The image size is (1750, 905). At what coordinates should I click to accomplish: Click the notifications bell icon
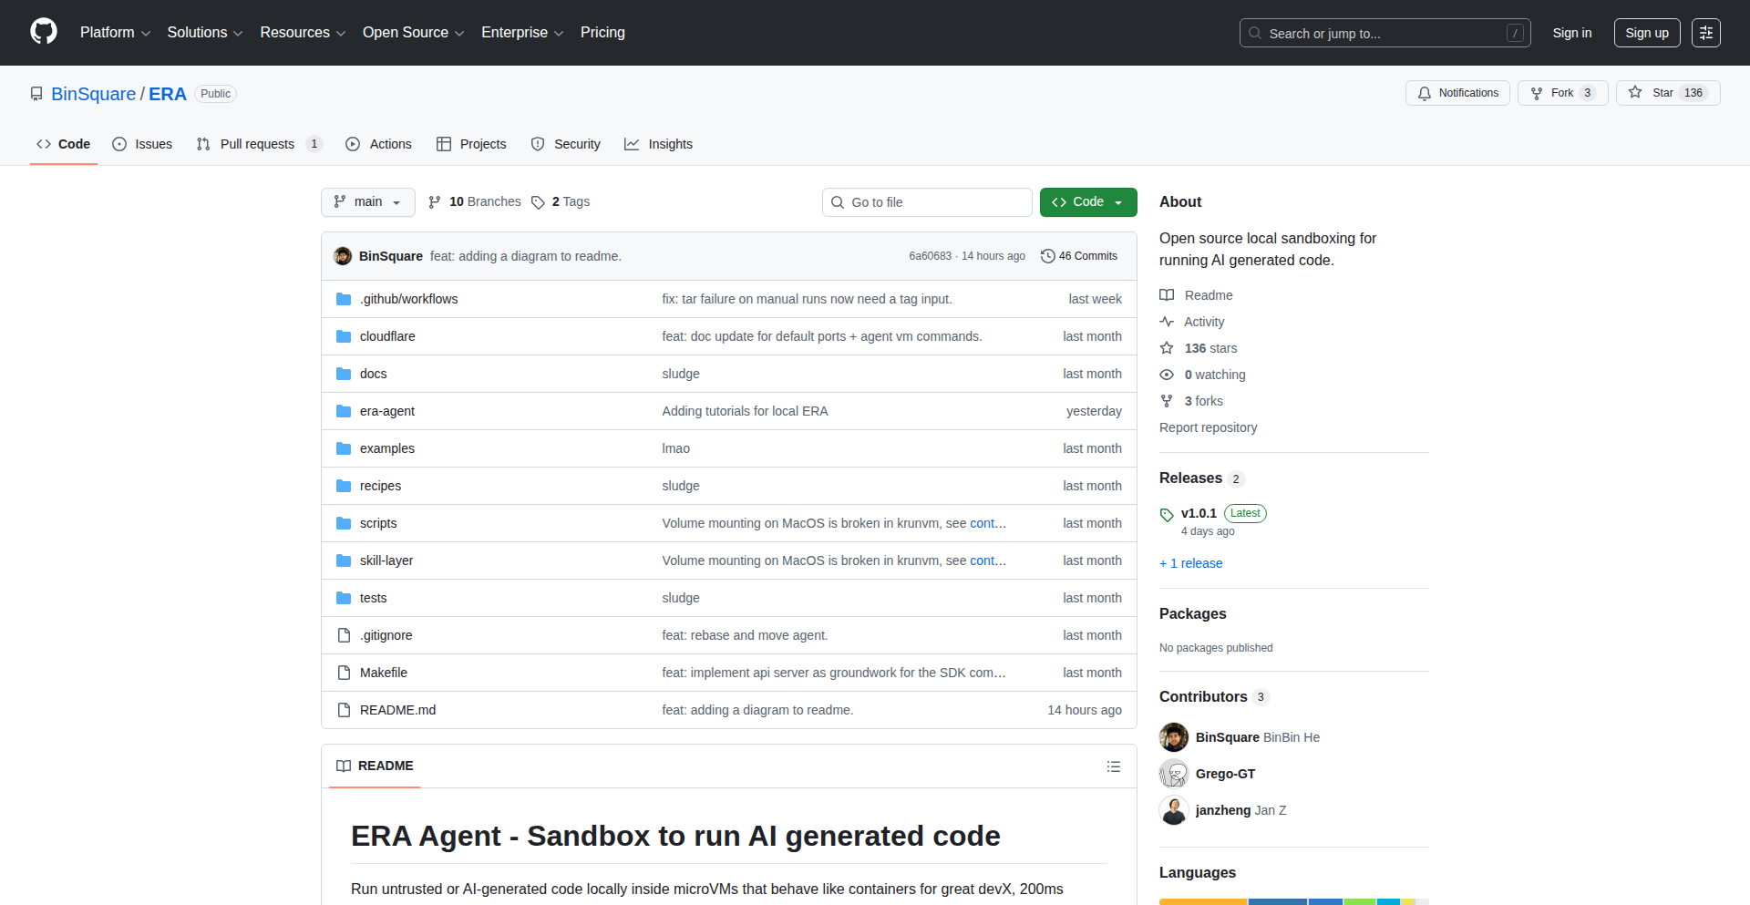(x=1424, y=92)
